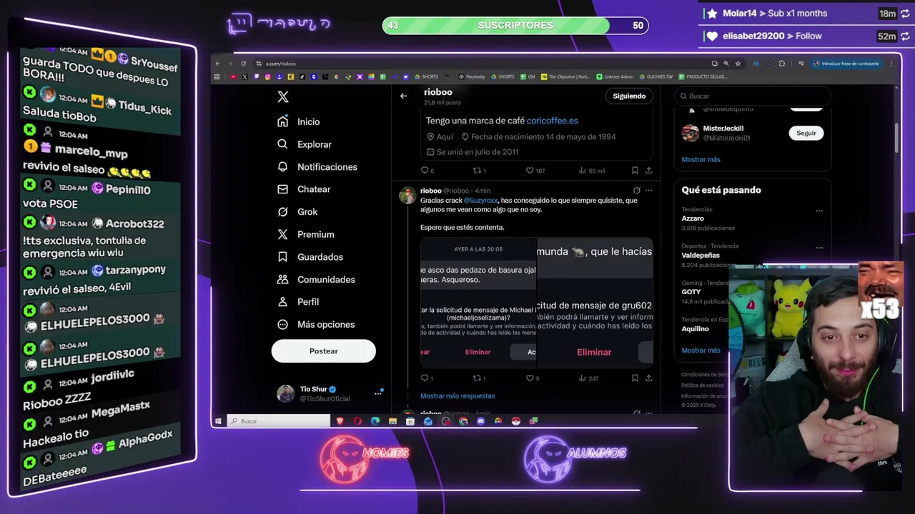Open The Objective bookmark
The width and height of the screenshot is (915, 514).
click(x=565, y=76)
